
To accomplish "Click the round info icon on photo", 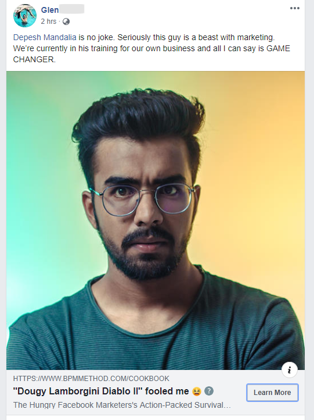I will [x=290, y=370].
